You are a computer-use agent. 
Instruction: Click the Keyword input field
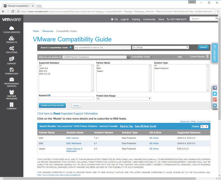pos(66,99)
